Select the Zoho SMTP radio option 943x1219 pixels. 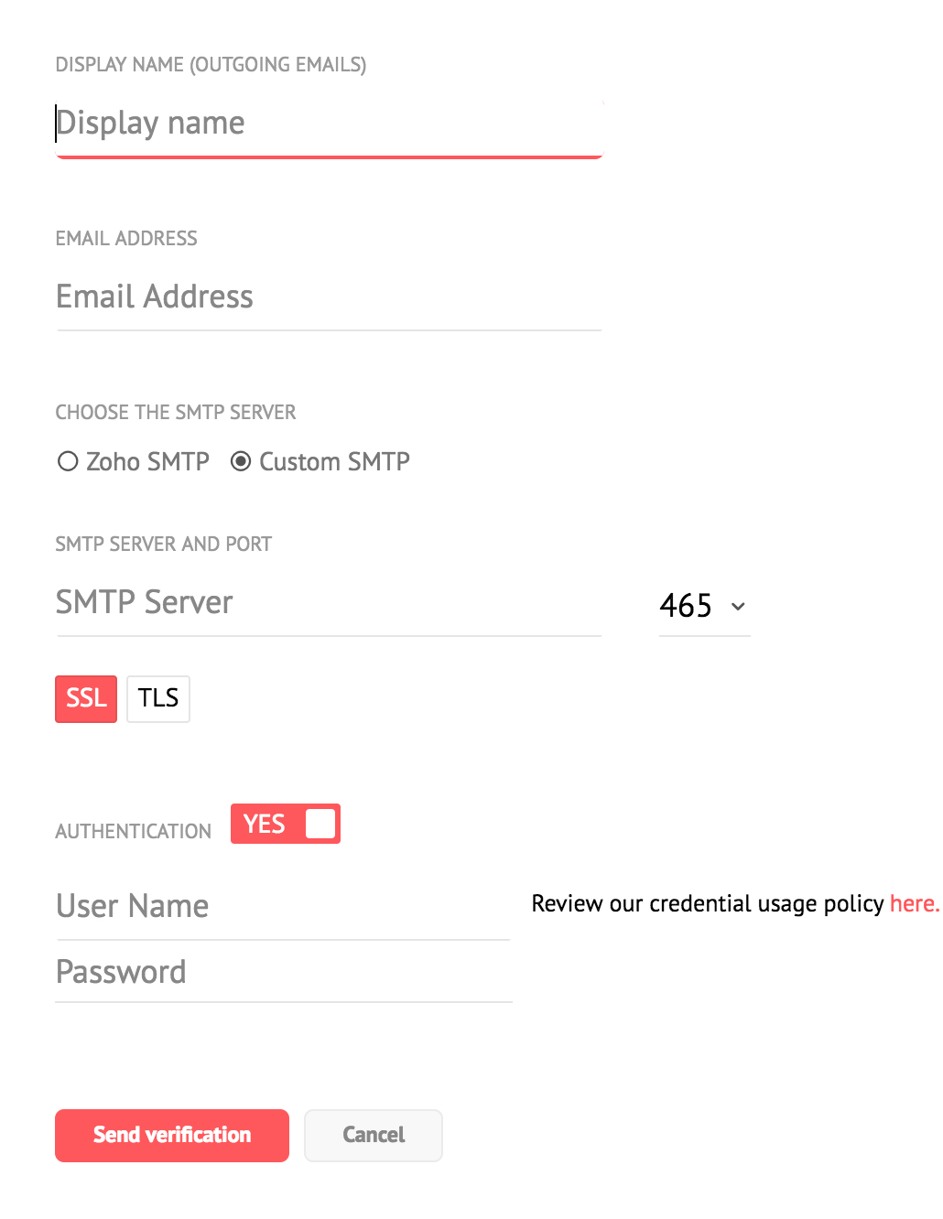pos(68,461)
